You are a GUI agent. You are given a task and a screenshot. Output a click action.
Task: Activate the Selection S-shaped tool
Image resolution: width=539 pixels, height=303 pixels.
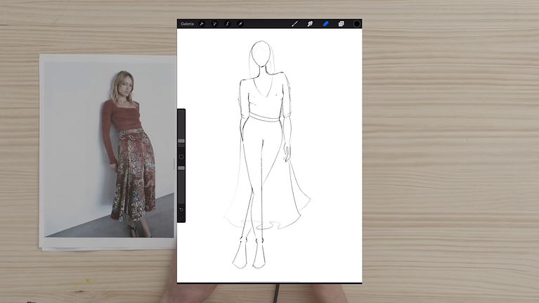[x=227, y=24]
